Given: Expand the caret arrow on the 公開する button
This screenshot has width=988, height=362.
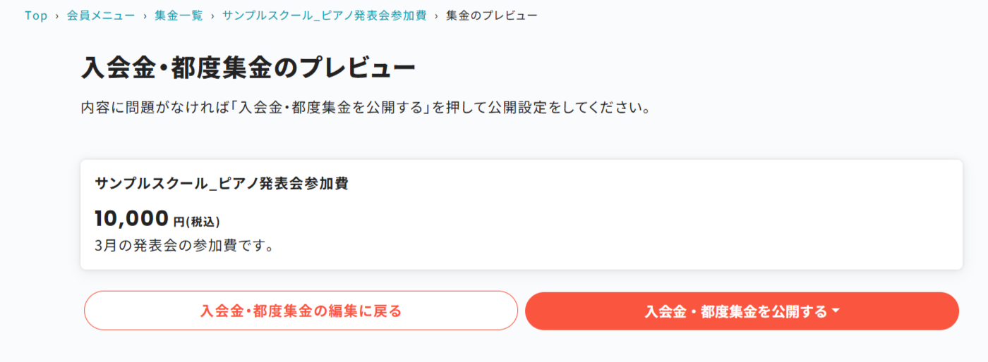Looking at the screenshot, I should (x=836, y=311).
